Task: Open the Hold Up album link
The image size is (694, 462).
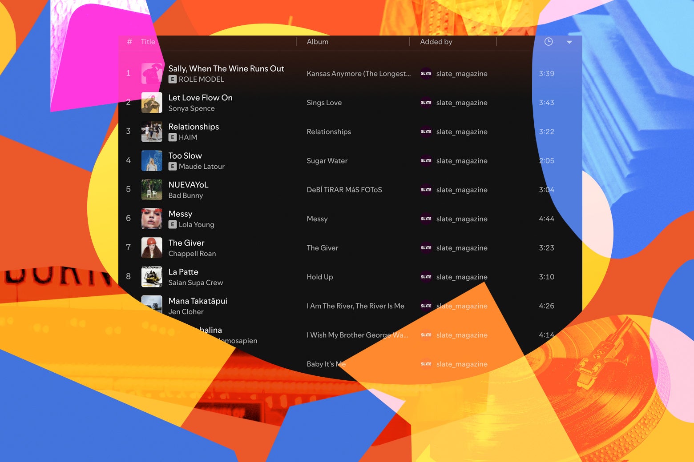Action: coord(319,277)
